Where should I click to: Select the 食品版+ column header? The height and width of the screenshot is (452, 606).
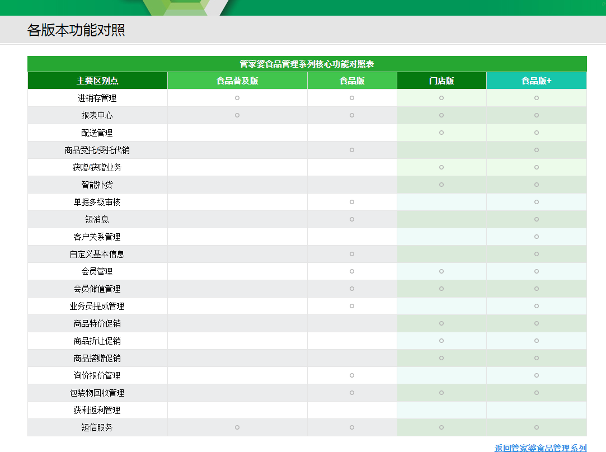coord(536,81)
